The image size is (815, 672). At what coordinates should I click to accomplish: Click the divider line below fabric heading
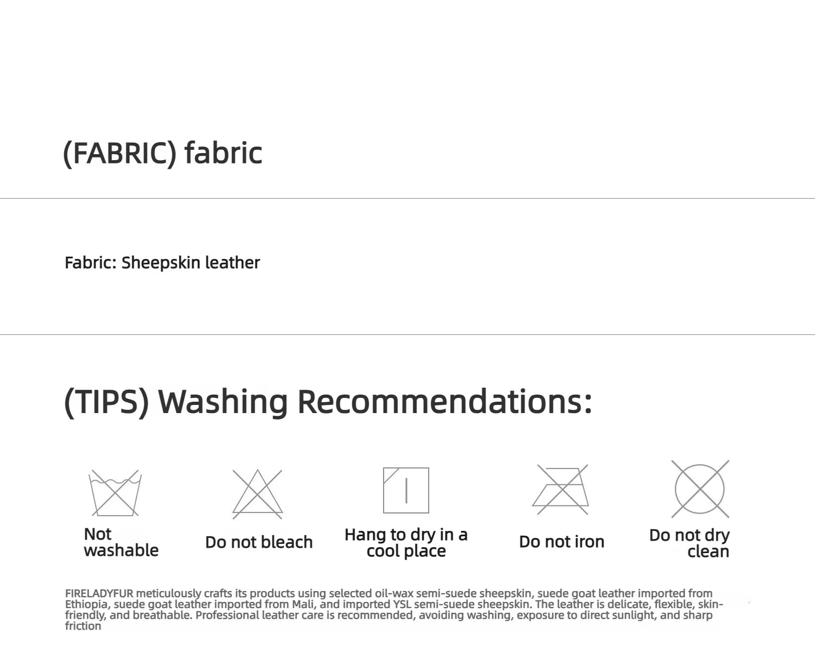(407, 198)
